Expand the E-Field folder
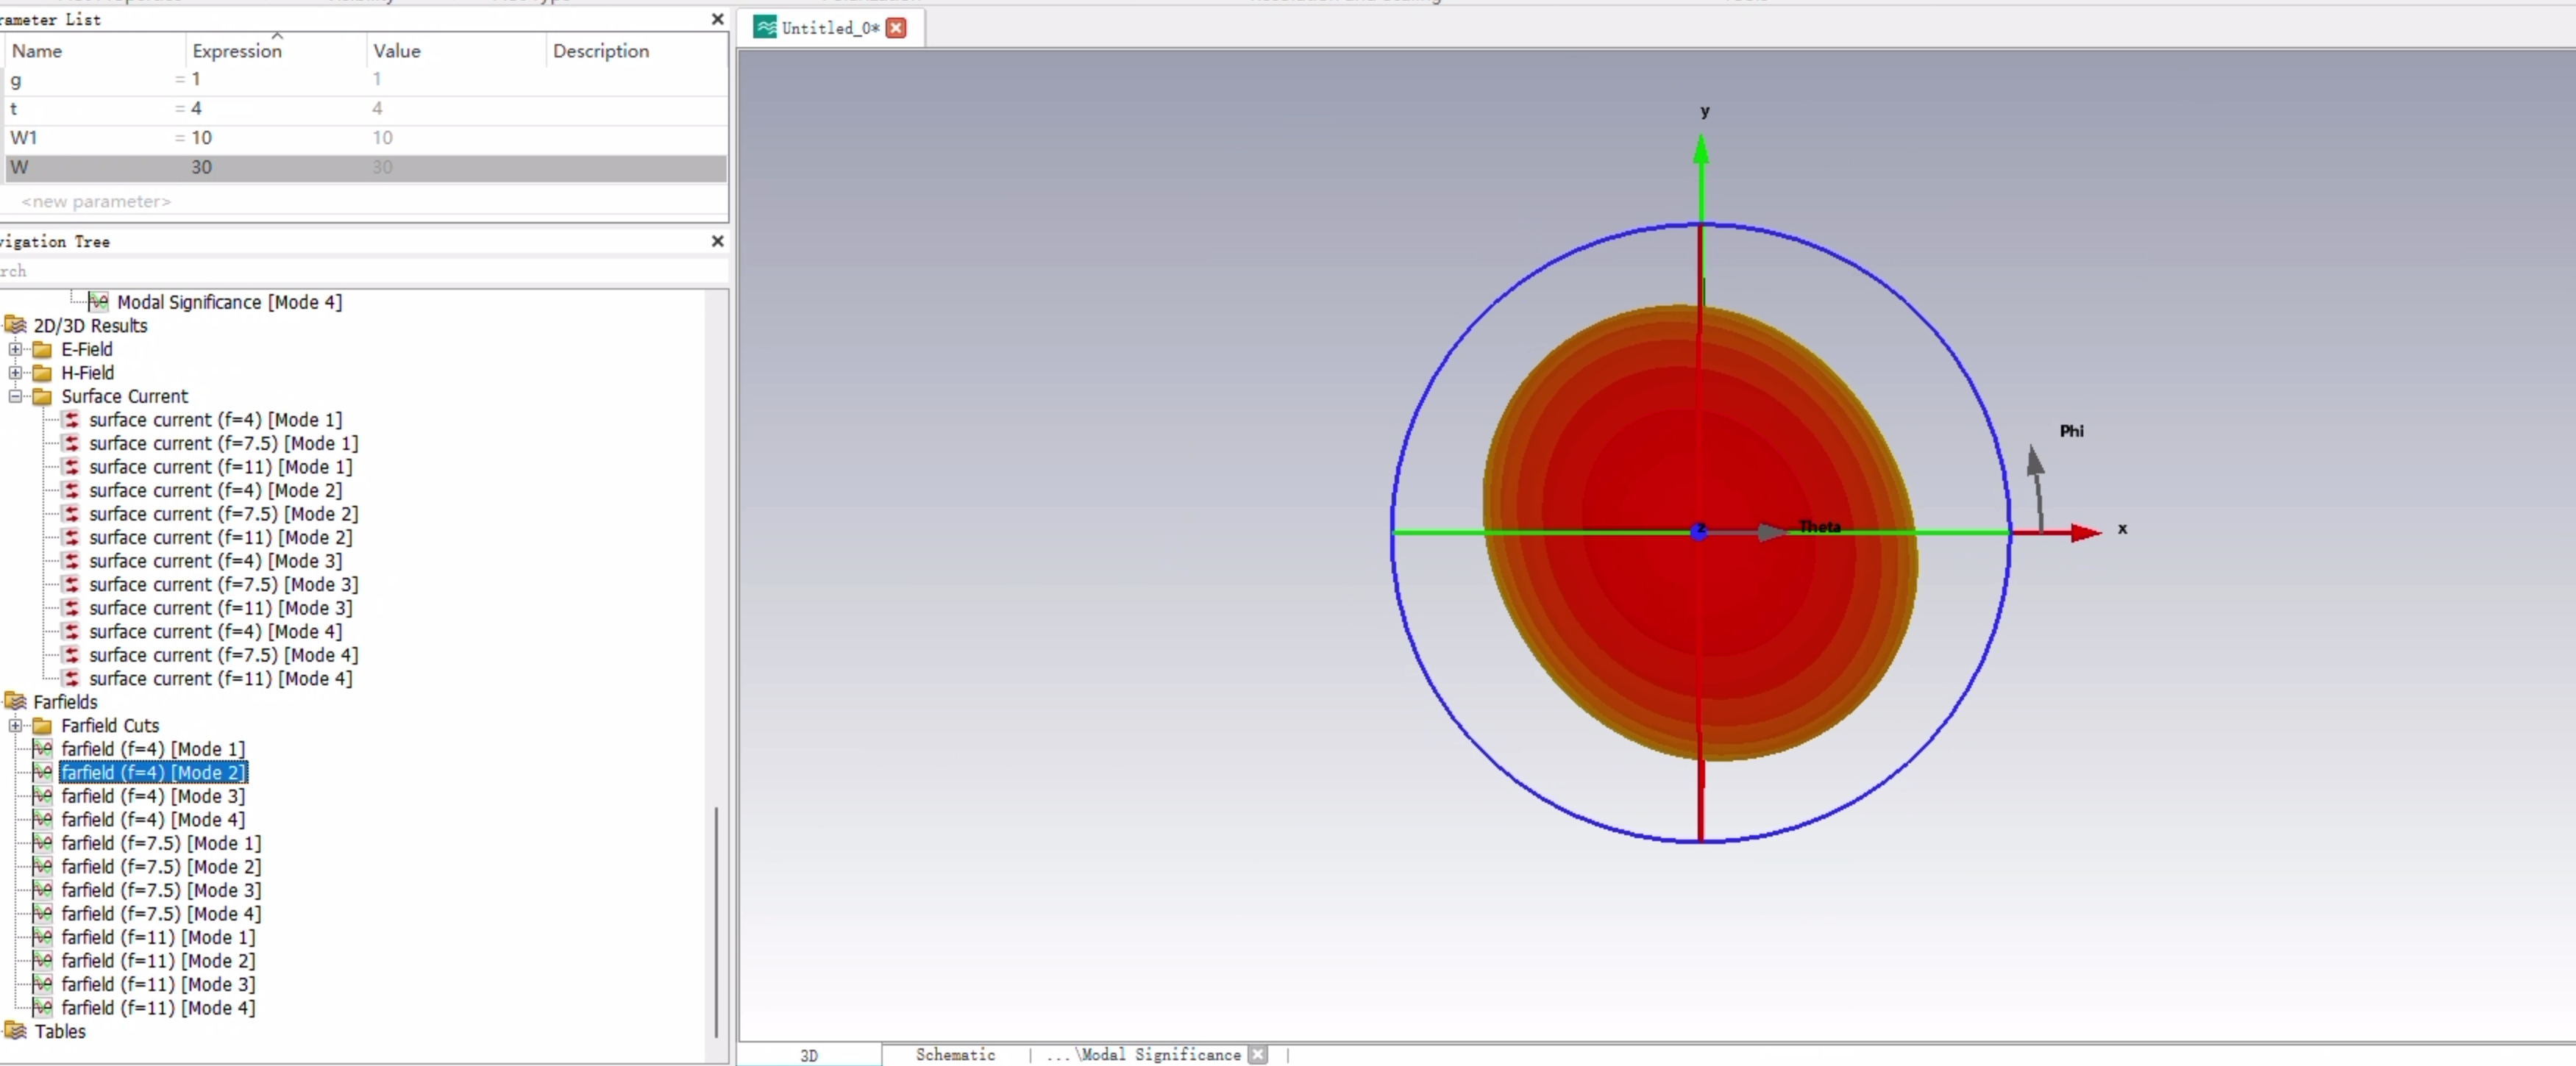2576x1066 pixels. (x=15, y=350)
